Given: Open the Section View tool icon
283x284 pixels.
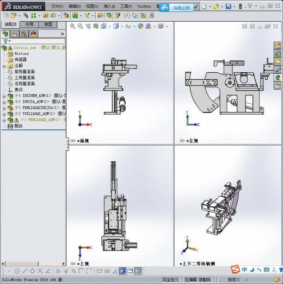Looking at the screenshot, I should click(x=96, y=26).
